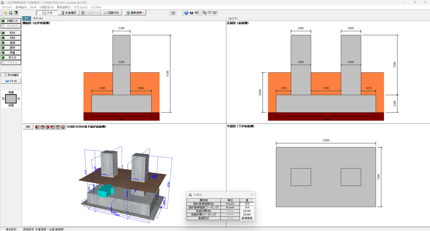
Task: Click the printer lock icon in toolbar
Action: pos(173,13)
